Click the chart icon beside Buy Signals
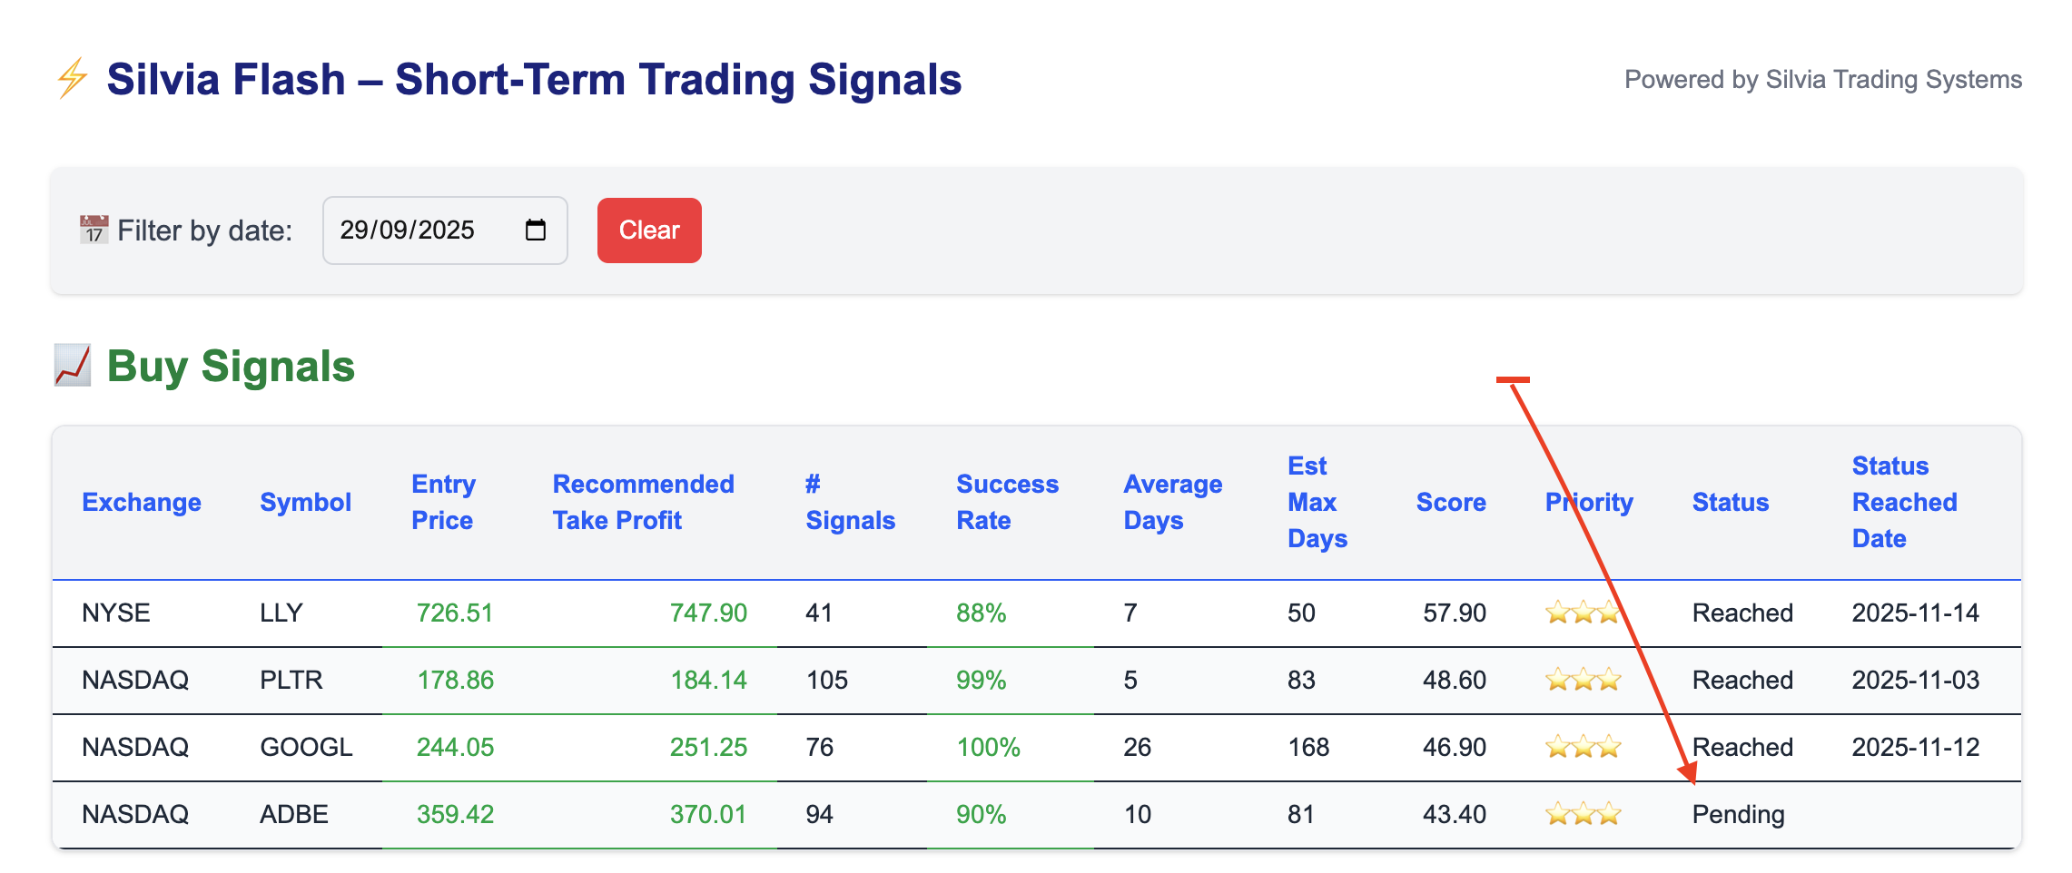This screenshot has width=2072, height=873. [73, 366]
